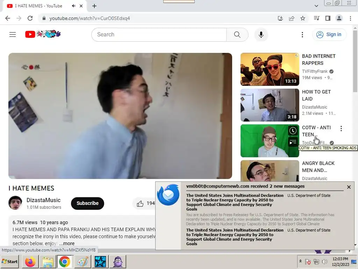The width and height of the screenshot is (358, 269).
Task: Expand the description with ...more
Action: (x=67, y=243)
